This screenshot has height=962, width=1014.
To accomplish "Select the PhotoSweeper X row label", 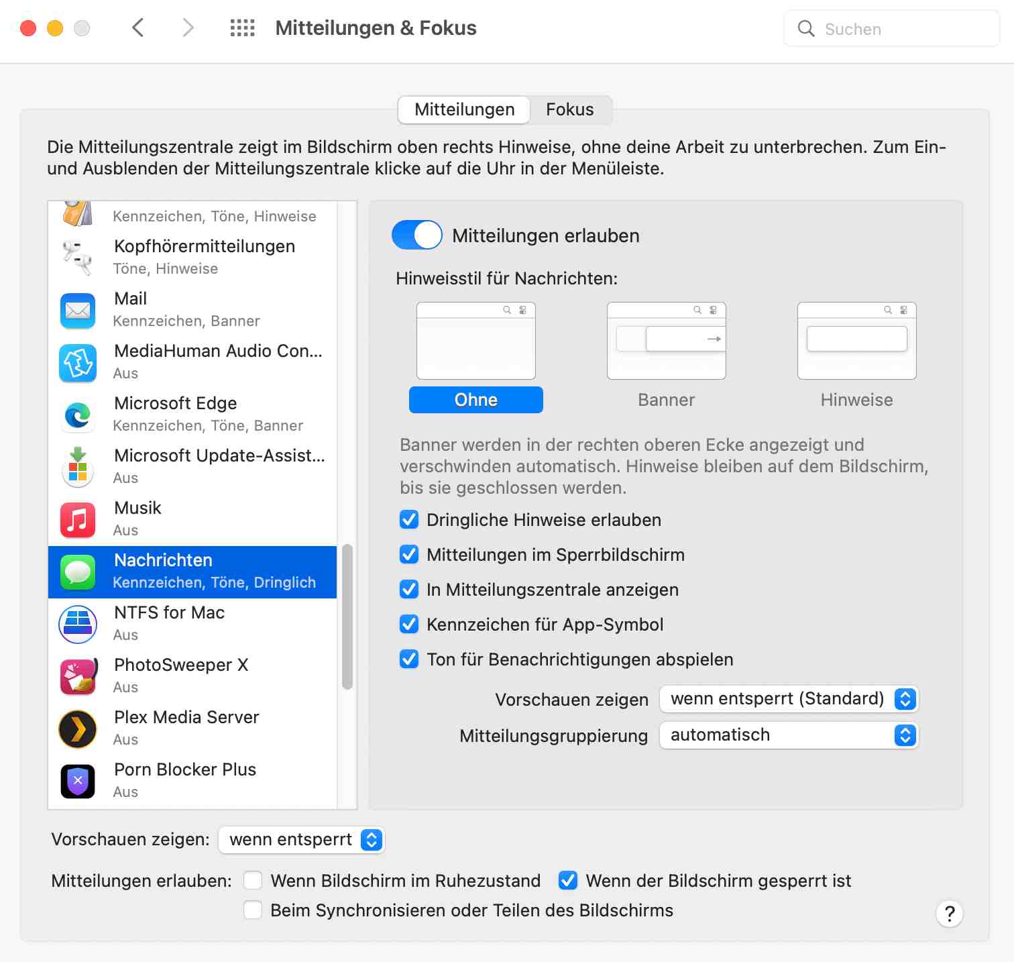I will pos(182,665).
